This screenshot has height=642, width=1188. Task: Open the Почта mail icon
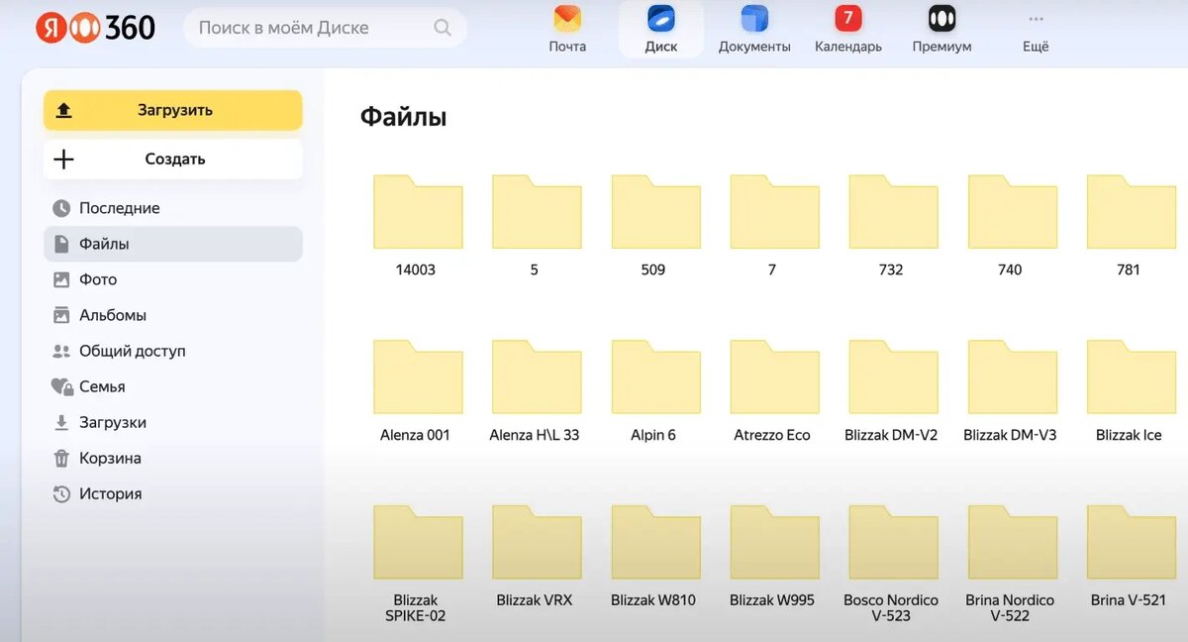point(567,18)
